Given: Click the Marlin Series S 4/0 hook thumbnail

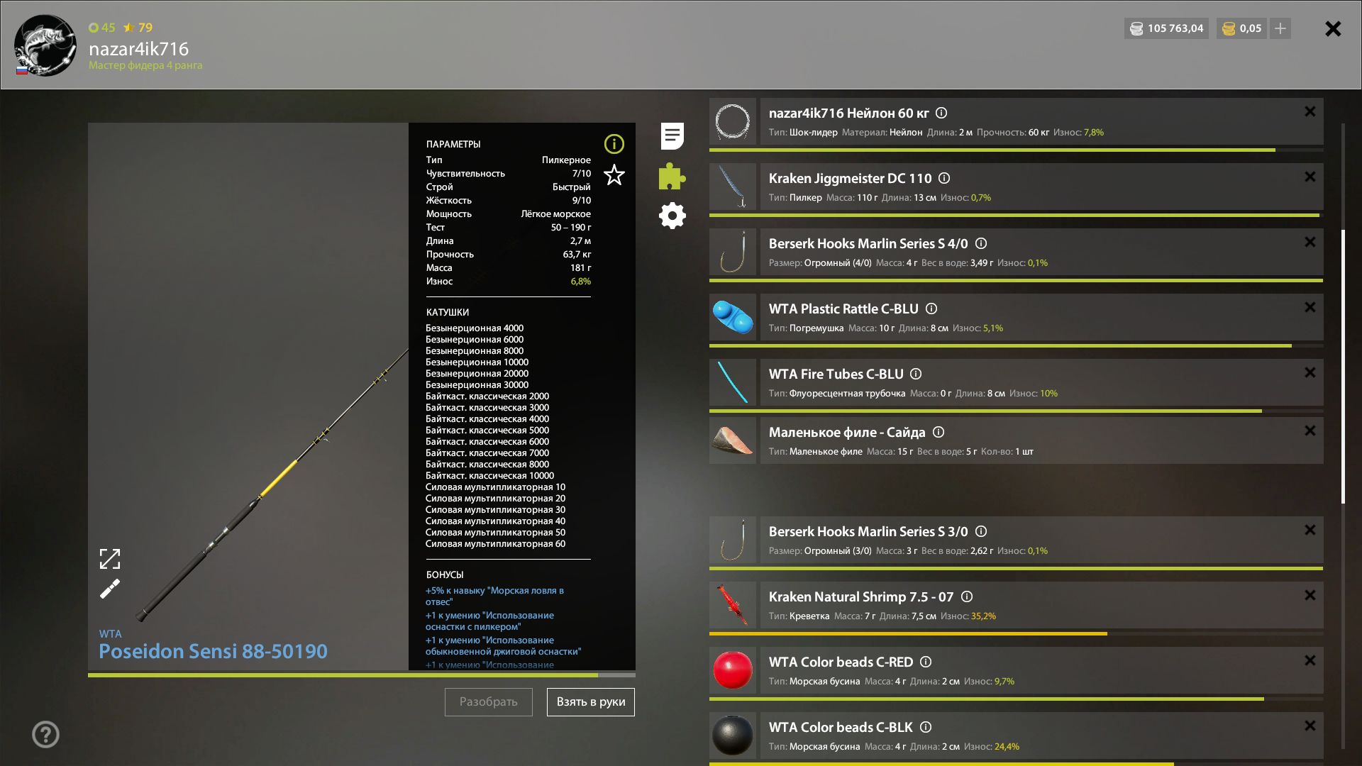Looking at the screenshot, I should point(733,252).
